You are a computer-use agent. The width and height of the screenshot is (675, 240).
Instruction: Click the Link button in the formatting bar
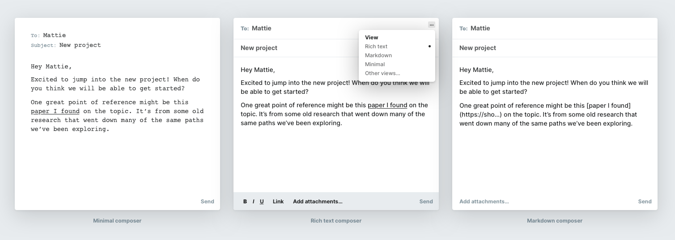pos(278,202)
